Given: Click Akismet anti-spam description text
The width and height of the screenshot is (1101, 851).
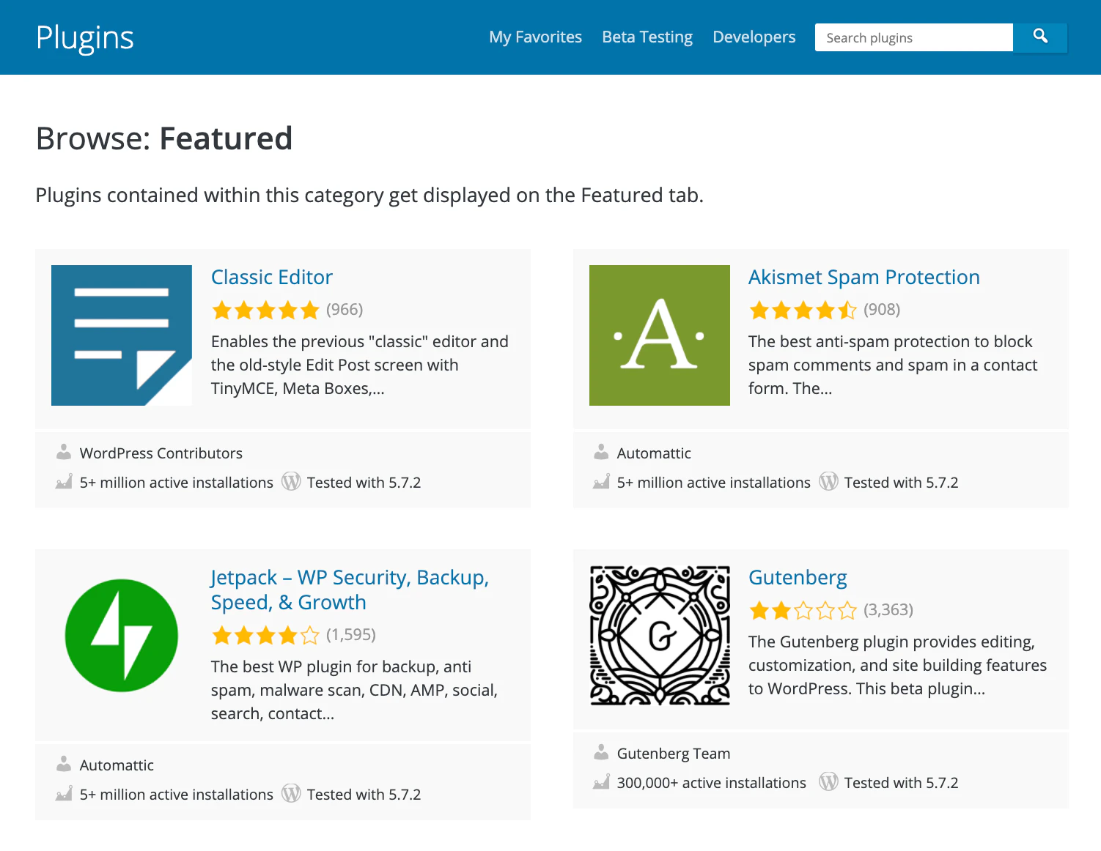Looking at the screenshot, I should point(893,365).
